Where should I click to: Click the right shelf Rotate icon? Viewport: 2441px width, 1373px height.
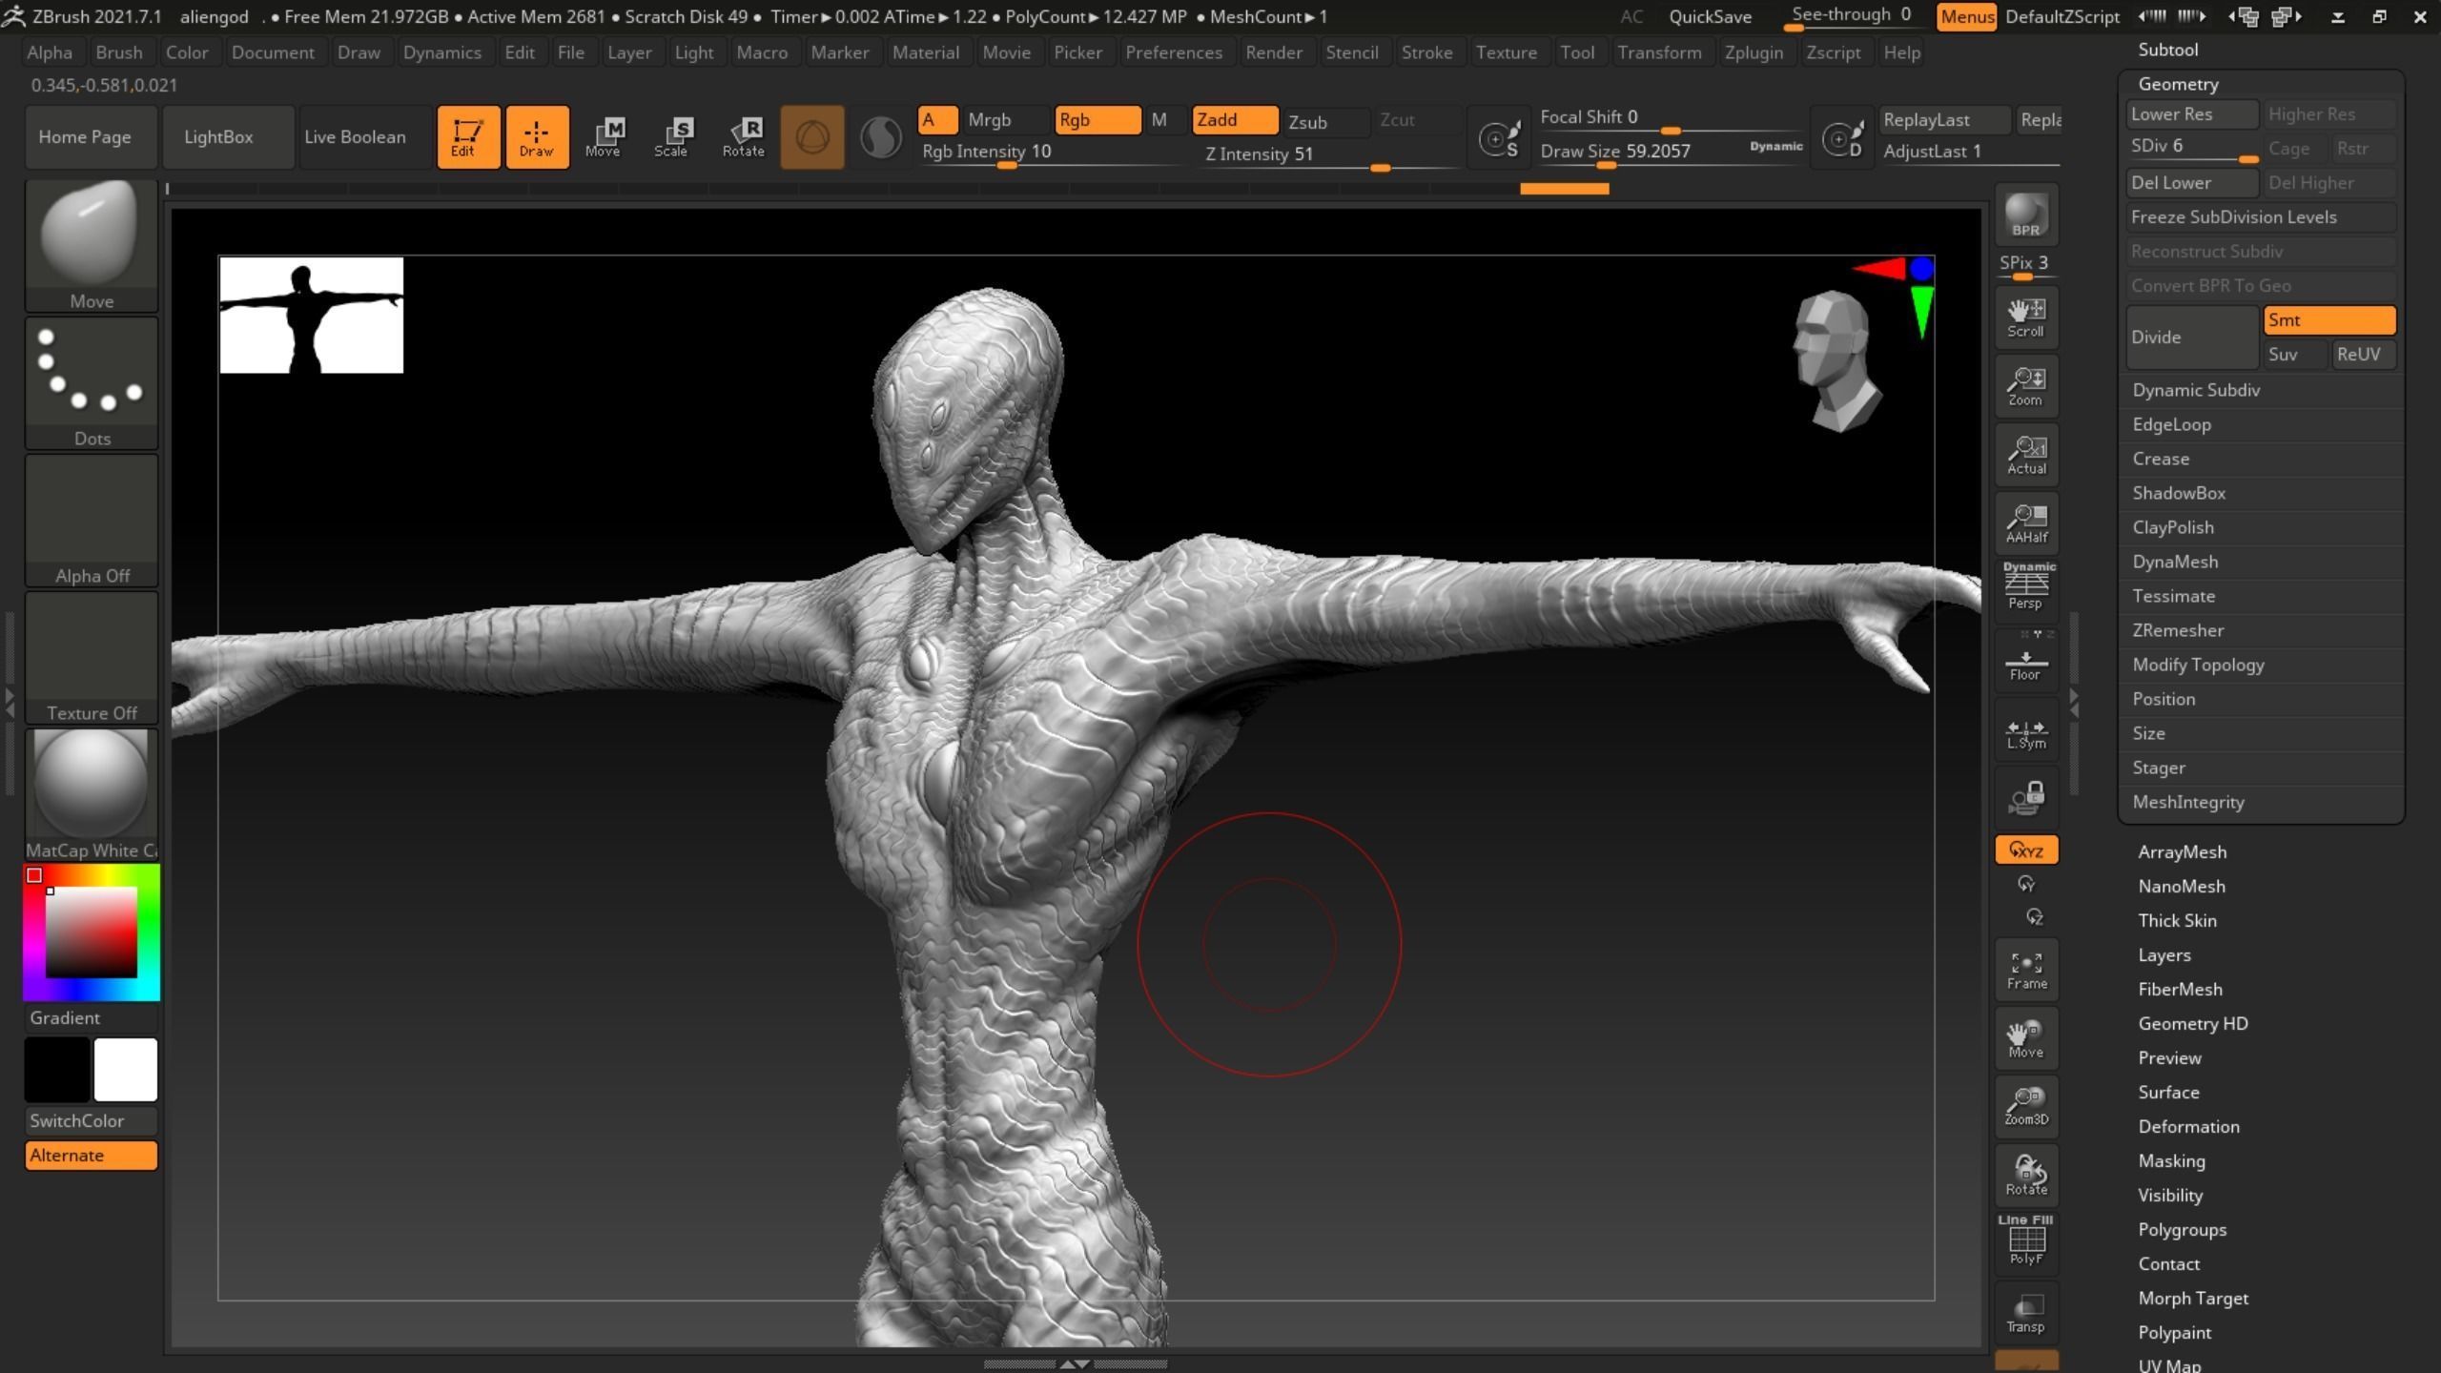click(x=2026, y=1176)
